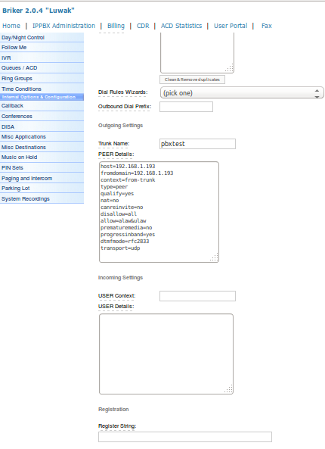Screen dimensions: 325x449
Task: Choose Time Conditions sidebar entry
Action: coord(42,89)
